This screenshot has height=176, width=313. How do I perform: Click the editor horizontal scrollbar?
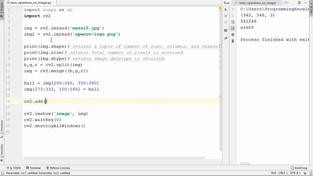[x=114, y=158]
